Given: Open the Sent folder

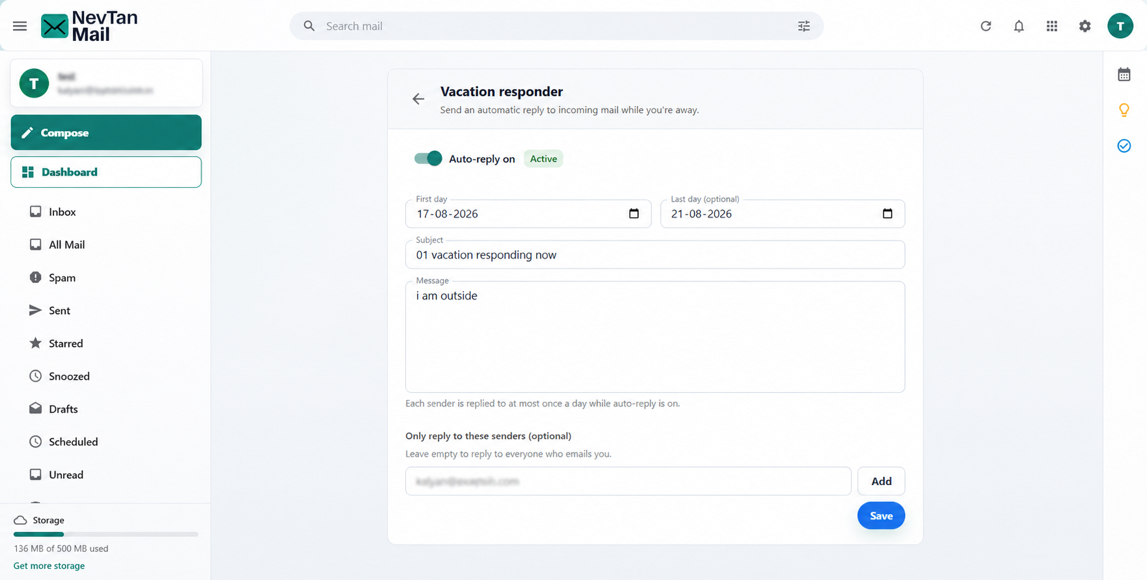Looking at the screenshot, I should point(106,310).
